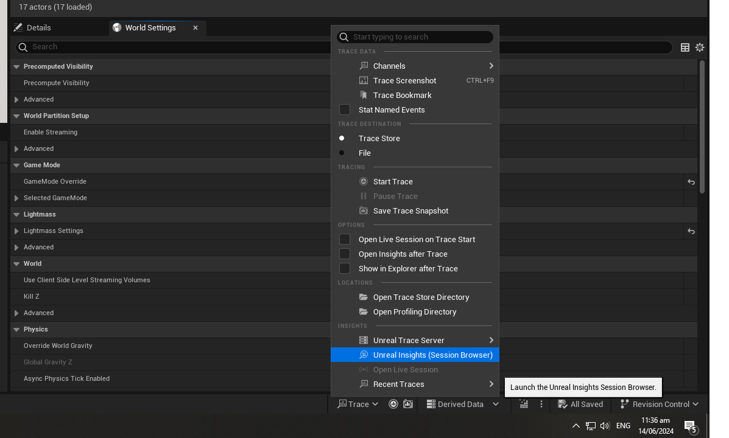Launch Unreal Insights (Session Browser)
Image resolution: width=729 pixels, height=438 pixels.
tap(415, 355)
